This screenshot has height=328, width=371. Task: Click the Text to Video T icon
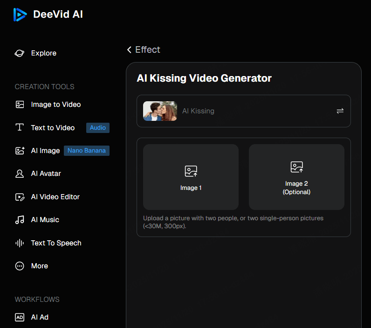[x=20, y=127]
